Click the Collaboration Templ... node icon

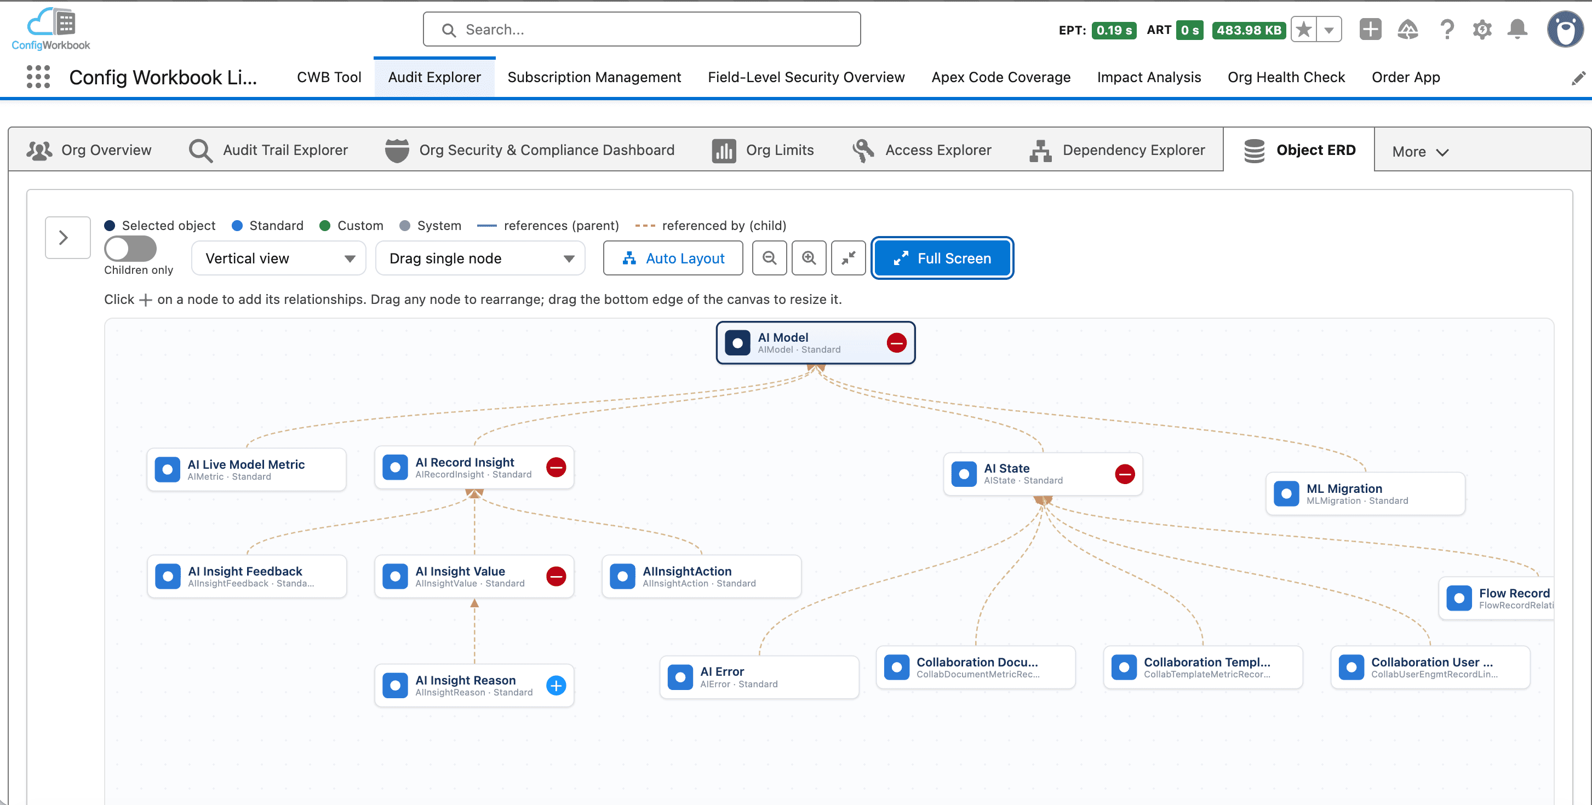[x=1124, y=667]
